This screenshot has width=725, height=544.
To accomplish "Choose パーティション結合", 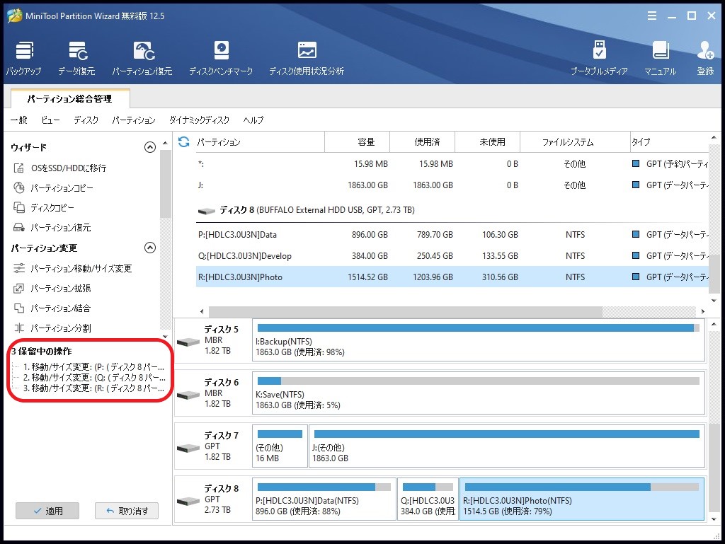I will (x=52, y=308).
